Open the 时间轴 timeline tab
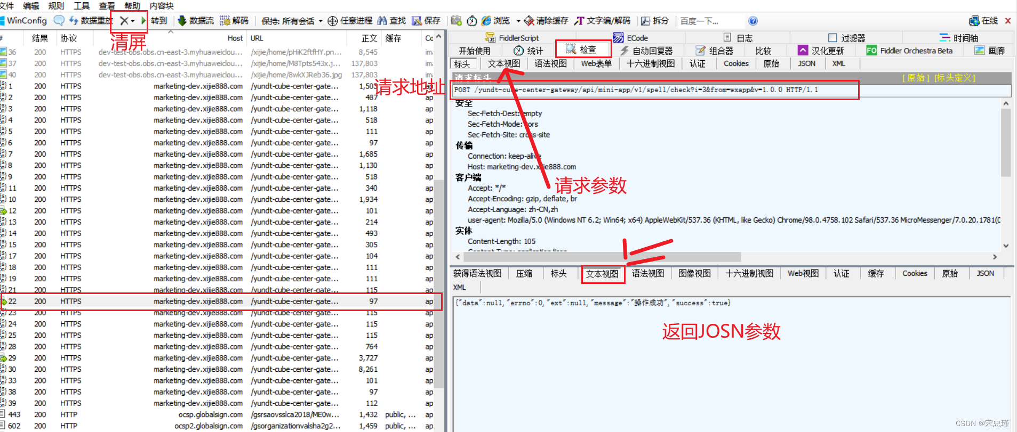 coord(959,38)
